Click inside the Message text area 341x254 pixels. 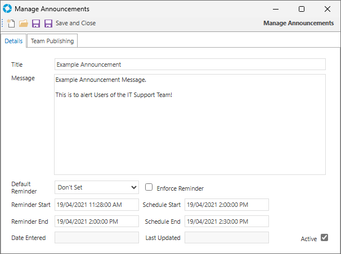point(190,124)
